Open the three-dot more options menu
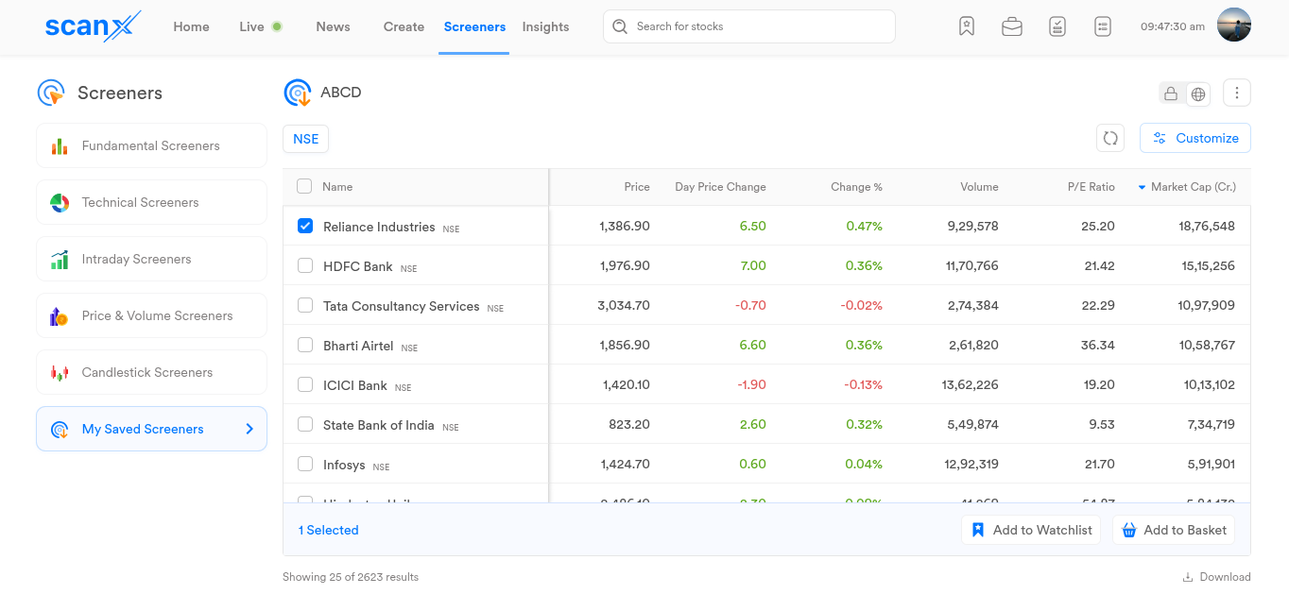Viewport: 1289px width, 594px height. [1237, 93]
